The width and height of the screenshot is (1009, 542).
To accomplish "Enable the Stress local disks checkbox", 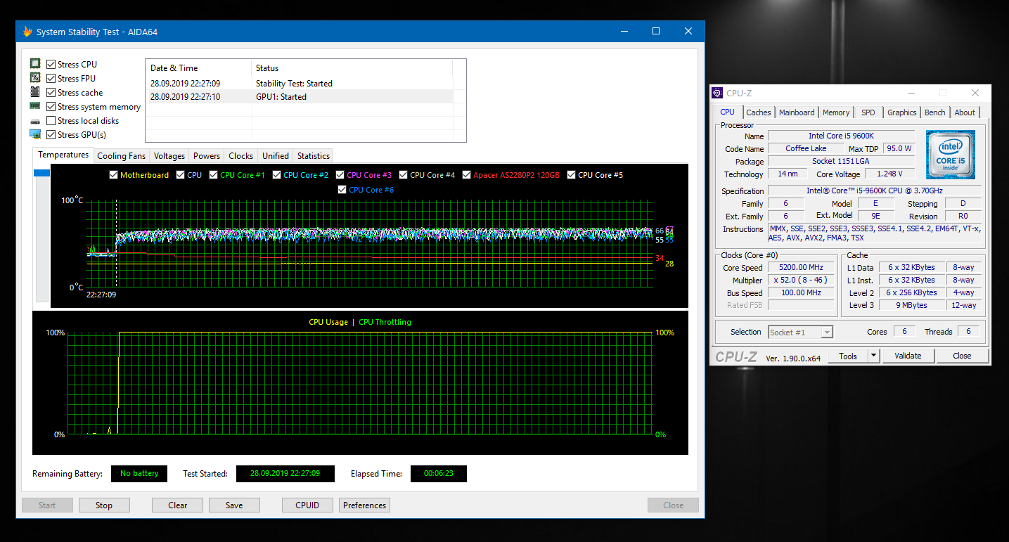I will click(x=51, y=121).
